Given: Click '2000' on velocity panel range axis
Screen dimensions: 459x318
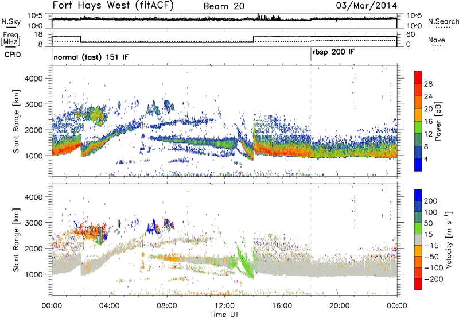Looking at the screenshot, I should click(x=34, y=249).
